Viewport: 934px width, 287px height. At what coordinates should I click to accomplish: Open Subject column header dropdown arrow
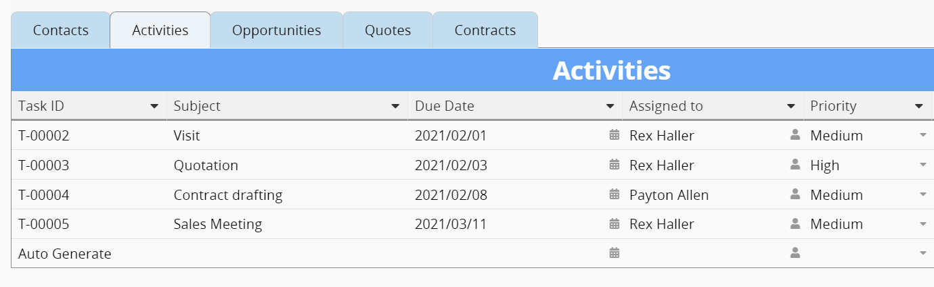point(395,106)
